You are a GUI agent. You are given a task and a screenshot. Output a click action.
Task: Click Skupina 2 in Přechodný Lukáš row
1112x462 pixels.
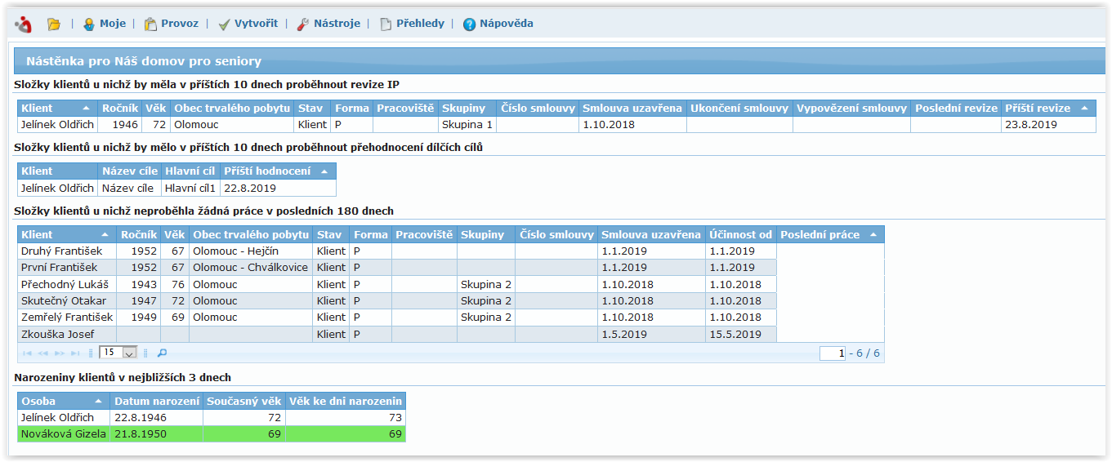[x=485, y=284]
